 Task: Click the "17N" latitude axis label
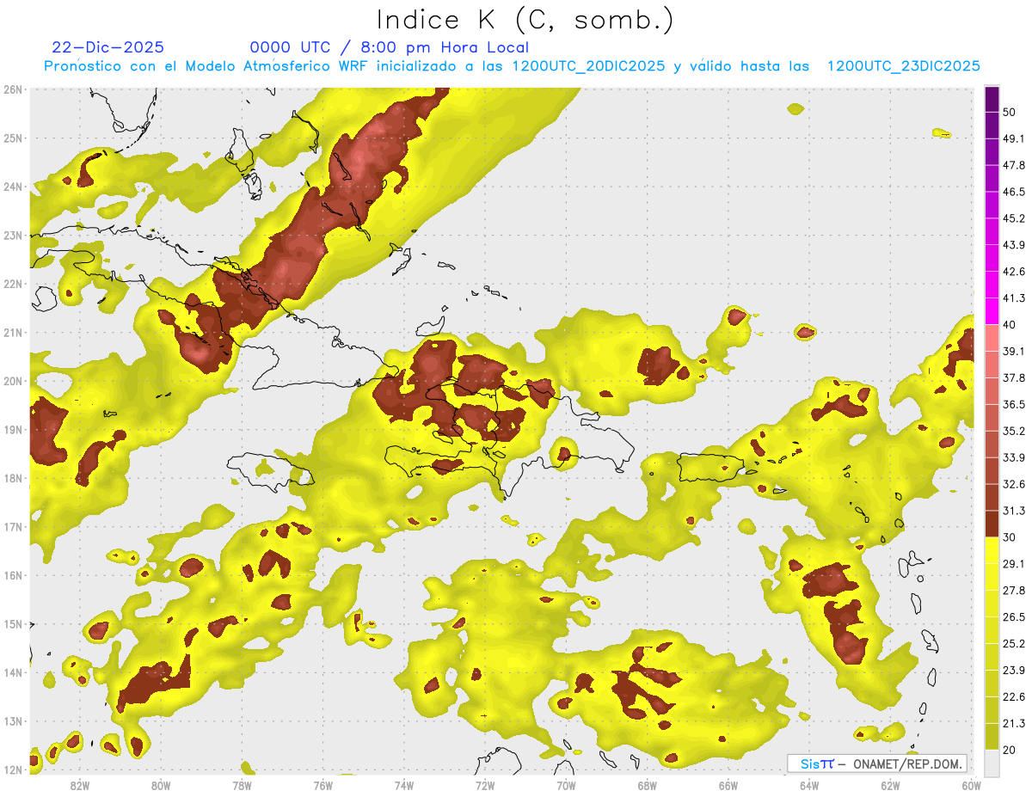[x=13, y=527]
